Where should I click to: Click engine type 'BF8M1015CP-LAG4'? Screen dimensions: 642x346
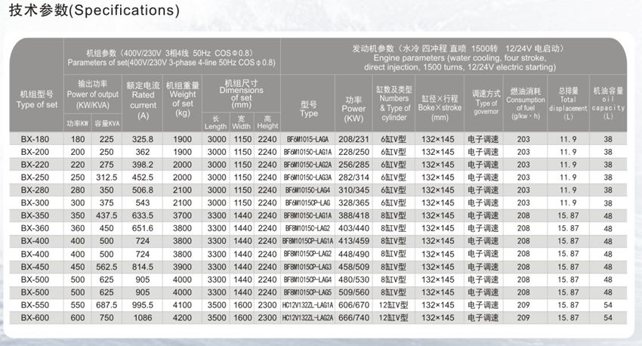[x=307, y=280]
